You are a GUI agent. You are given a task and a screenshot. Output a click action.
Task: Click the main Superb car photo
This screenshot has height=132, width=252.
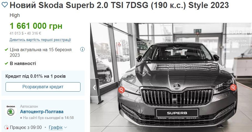pos(171,77)
